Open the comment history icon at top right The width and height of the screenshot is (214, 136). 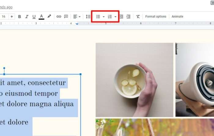point(212,3)
